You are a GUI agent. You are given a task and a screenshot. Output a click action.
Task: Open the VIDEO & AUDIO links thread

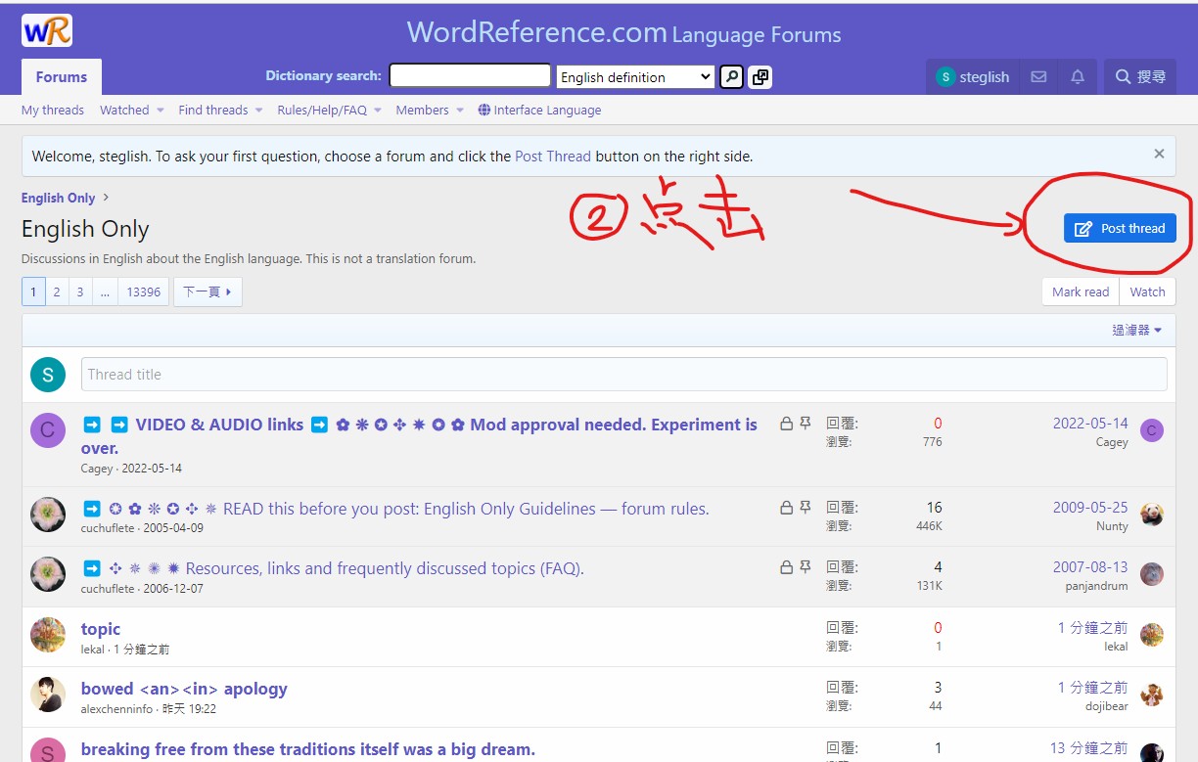tap(419, 436)
